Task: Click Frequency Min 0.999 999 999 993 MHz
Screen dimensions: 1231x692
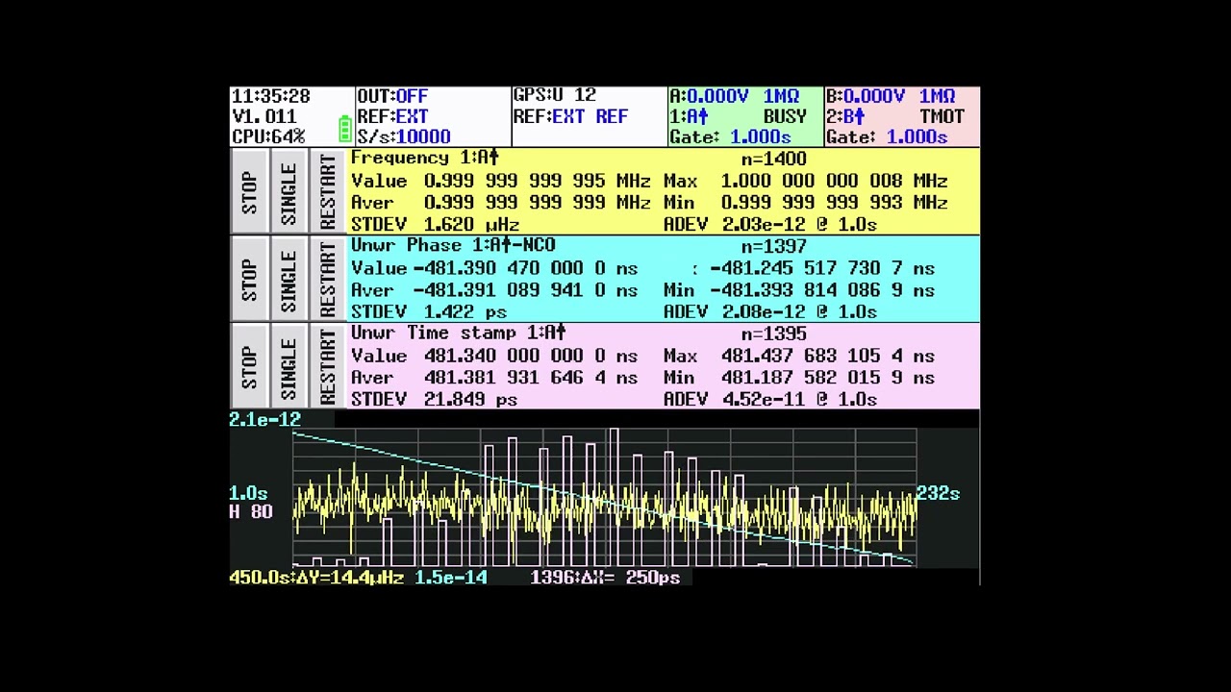Action: pos(806,203)
